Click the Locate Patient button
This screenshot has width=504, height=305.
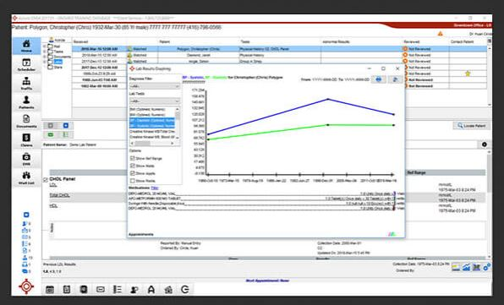471,126
